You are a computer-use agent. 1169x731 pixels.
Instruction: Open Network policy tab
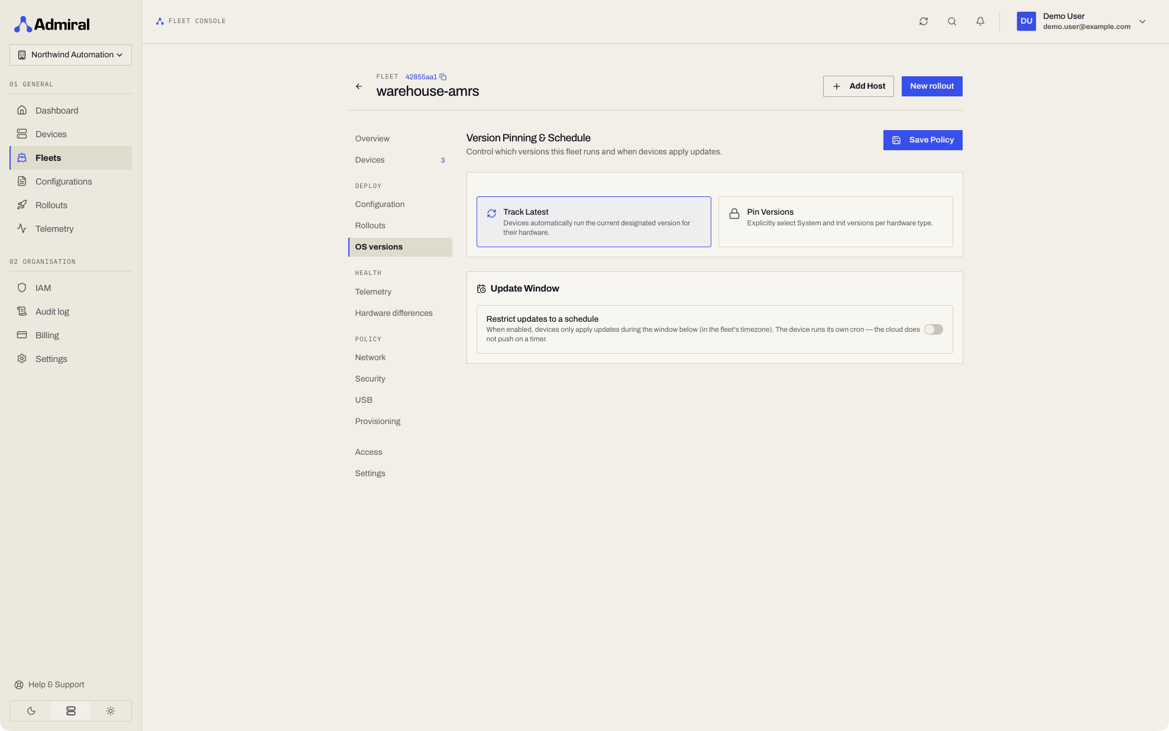(x=400, y=357)
